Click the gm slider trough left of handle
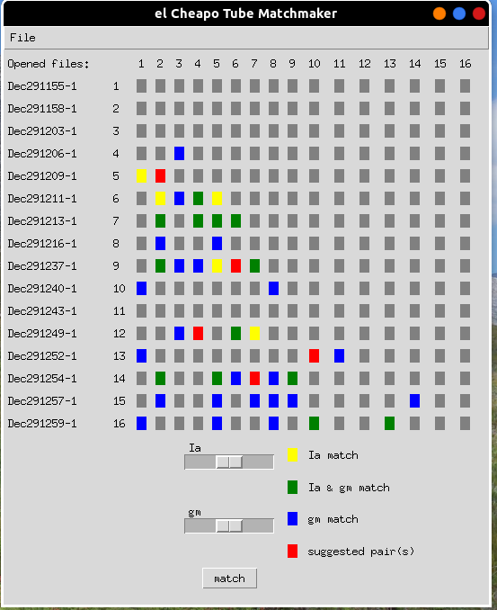 click(x=200, y=526)
